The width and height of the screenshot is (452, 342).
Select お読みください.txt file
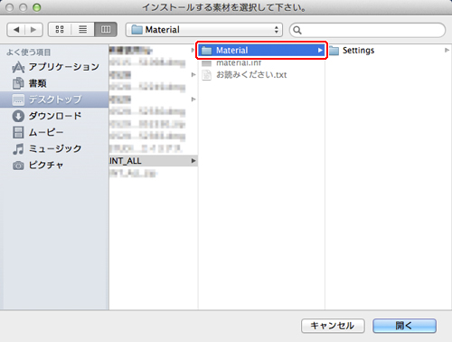click(261, 75)
